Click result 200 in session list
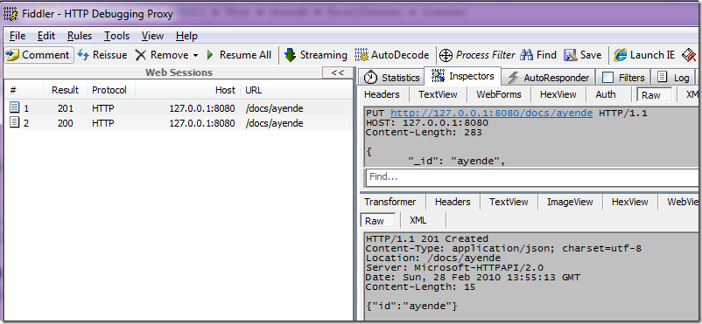Viewport: 702px width, 324px height. pos(66,123)
